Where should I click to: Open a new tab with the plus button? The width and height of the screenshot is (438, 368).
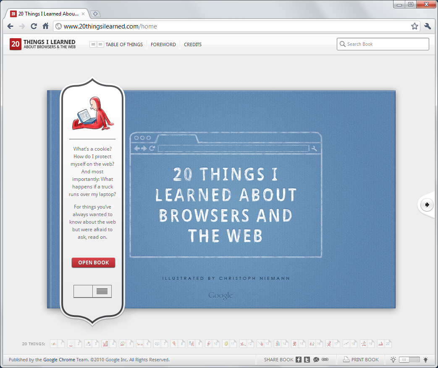pyautogui.click(x=95, y=14)
